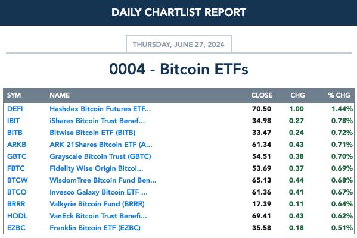Open Bitwise Bitcoin ETF (BITB) link

(92, 133)
